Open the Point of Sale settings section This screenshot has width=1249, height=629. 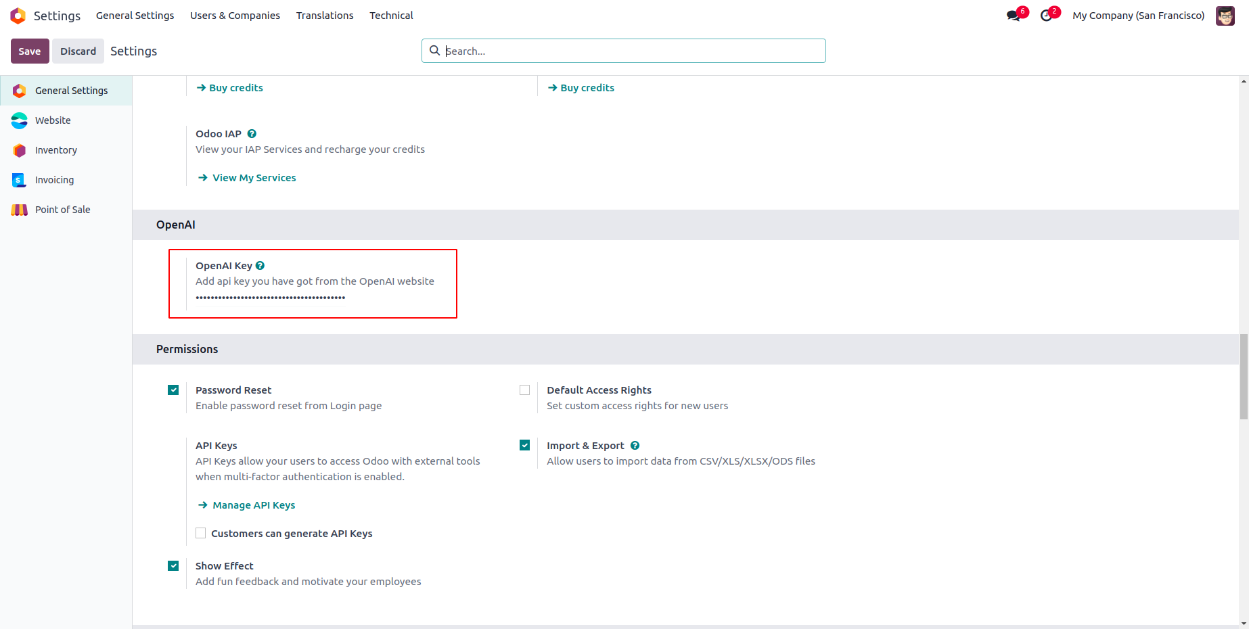(62, 210)
